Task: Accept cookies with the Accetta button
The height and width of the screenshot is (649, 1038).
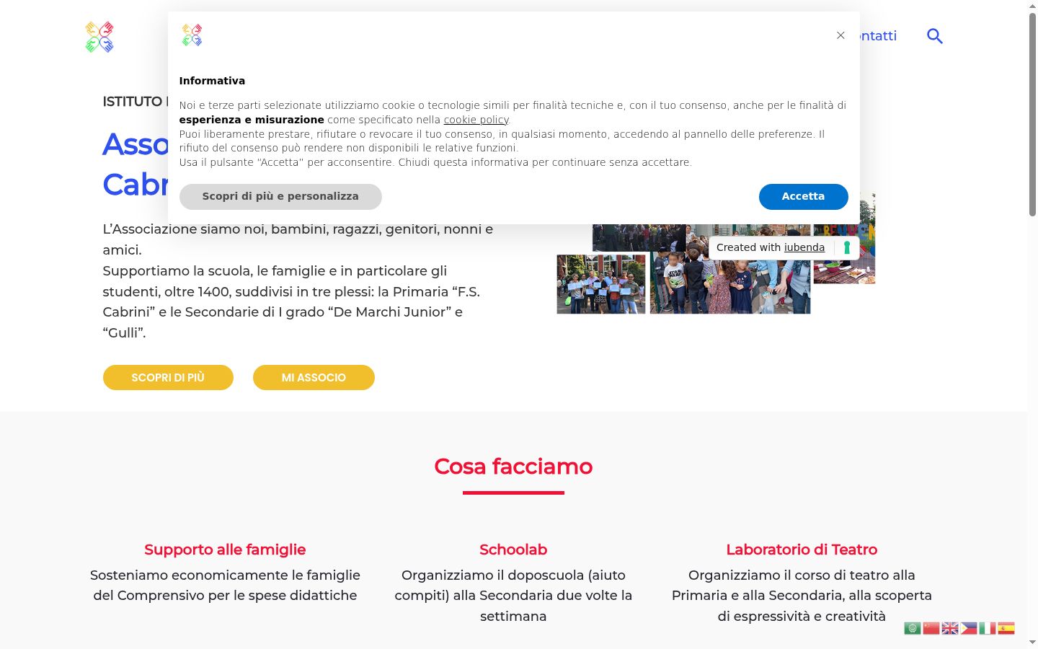Action: pos(803,196)
